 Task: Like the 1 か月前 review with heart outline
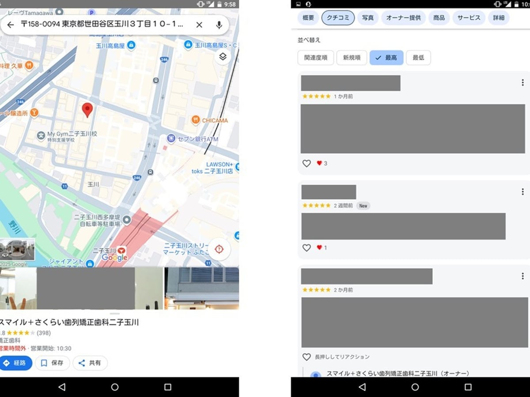(307, 163)
